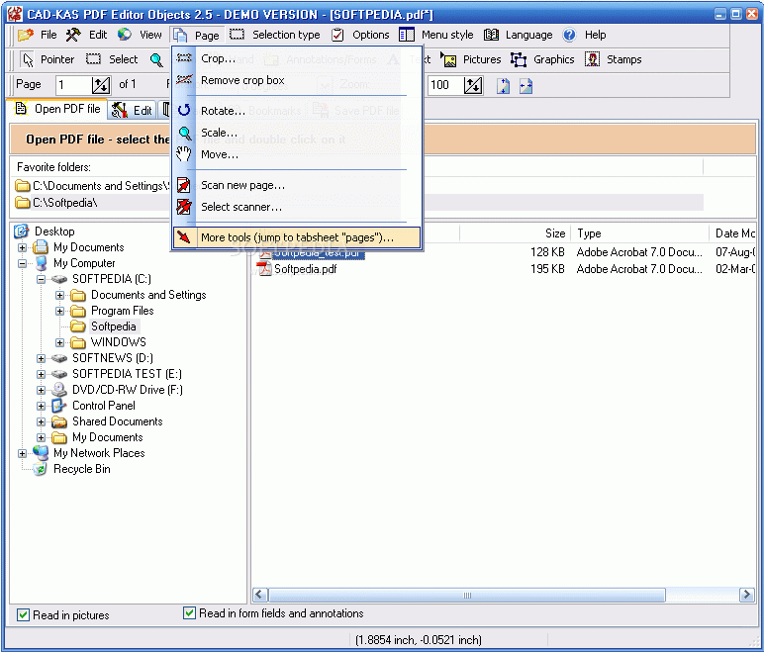764x652 pixels.
Task: Select Recycle Bin in the tree
Action: point(82,469)
